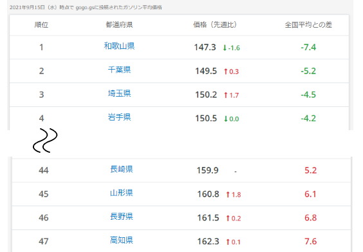Screen dimensions: 363x252
Task: Select the price value 160.8
Action: [x=208, y=194]
